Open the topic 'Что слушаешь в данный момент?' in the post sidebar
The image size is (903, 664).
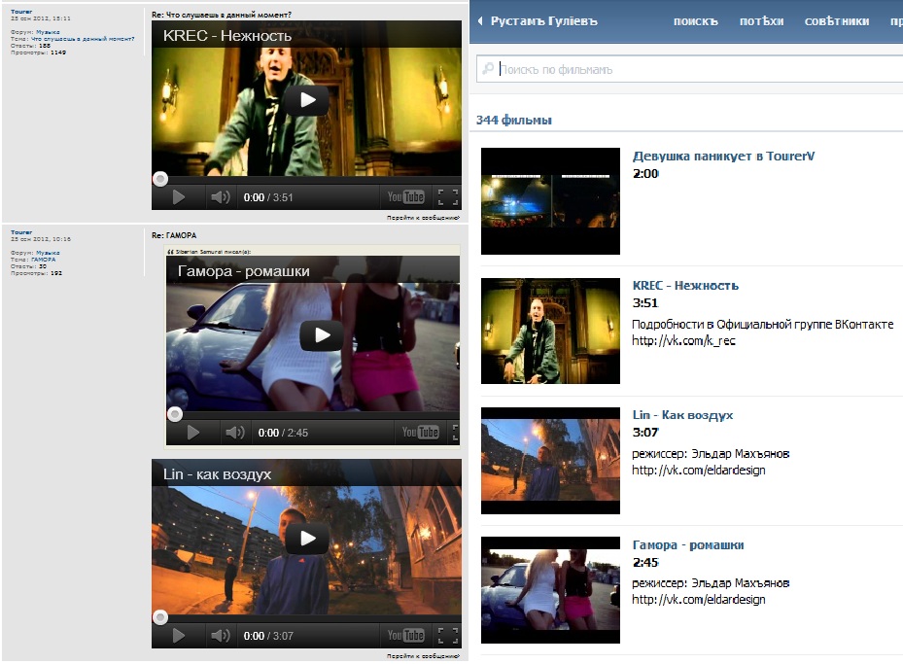[83, 39]
